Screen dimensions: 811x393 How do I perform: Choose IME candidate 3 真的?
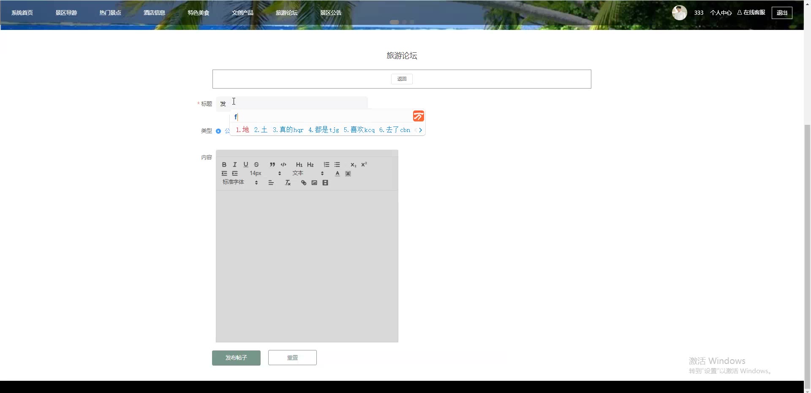[288, 130]
